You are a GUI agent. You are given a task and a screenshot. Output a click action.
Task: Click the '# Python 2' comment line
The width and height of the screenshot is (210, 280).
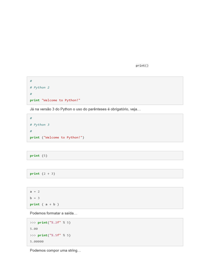pyautogui.click(x=40, y=87)
